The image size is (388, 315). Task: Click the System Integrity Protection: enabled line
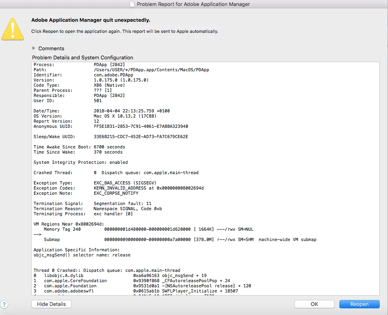click(x=81, y=163)
